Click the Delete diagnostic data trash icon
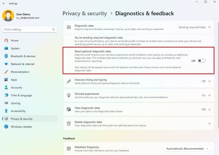The image size is (219, 155). 69,123
